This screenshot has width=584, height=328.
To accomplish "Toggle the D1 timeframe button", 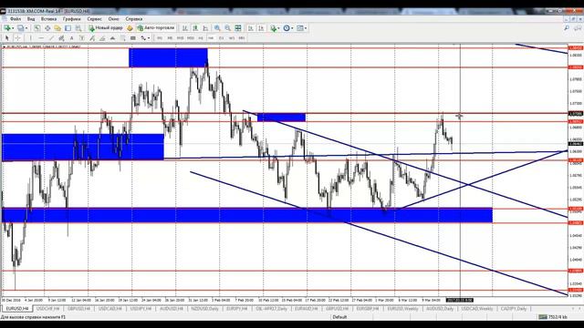I will click(x=221, y=38).
